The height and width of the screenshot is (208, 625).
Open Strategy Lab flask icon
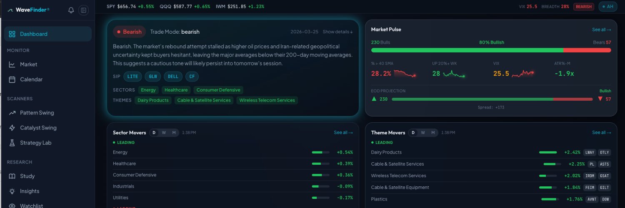coord(12,143)
